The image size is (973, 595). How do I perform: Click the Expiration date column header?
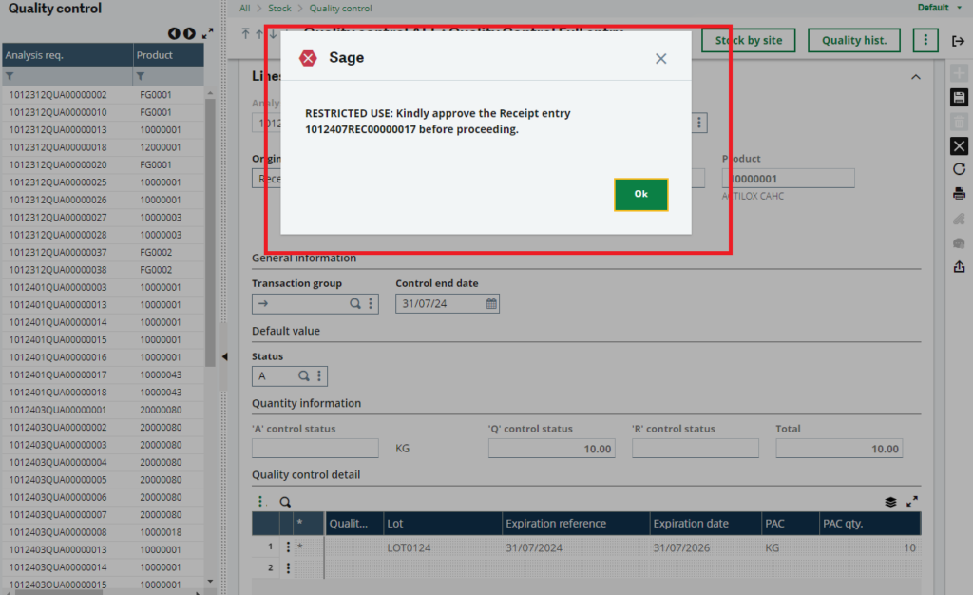point(705,523)
